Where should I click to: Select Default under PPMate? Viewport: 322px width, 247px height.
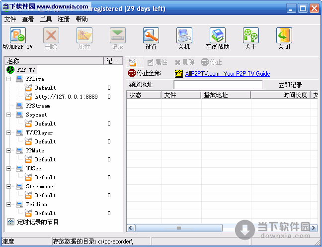[45, 159]
